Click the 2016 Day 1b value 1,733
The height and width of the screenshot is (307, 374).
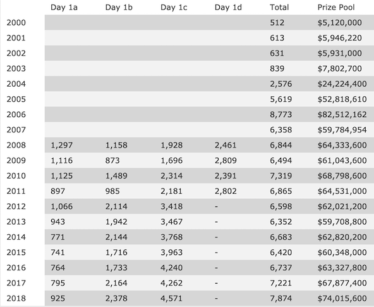coord(116,268)
